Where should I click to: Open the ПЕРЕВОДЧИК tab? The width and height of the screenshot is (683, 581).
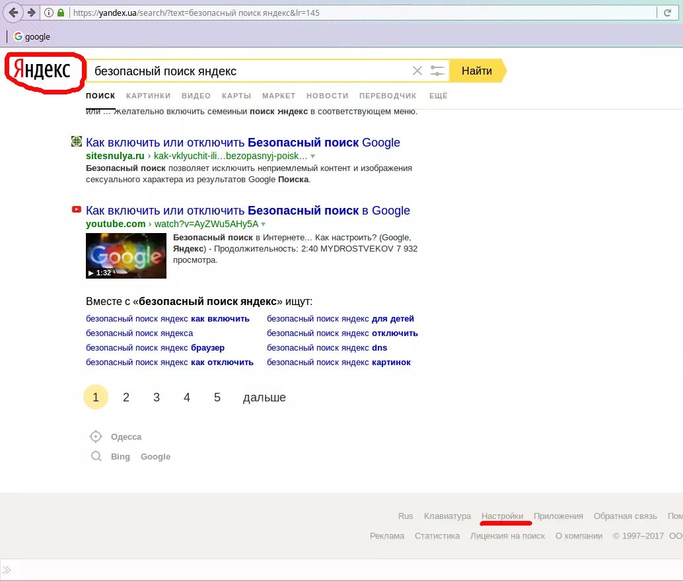click(x=388, y=96)
